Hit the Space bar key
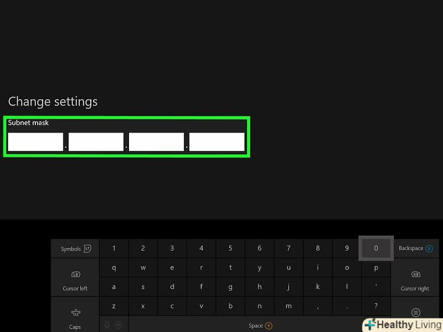 coord(259,325)
